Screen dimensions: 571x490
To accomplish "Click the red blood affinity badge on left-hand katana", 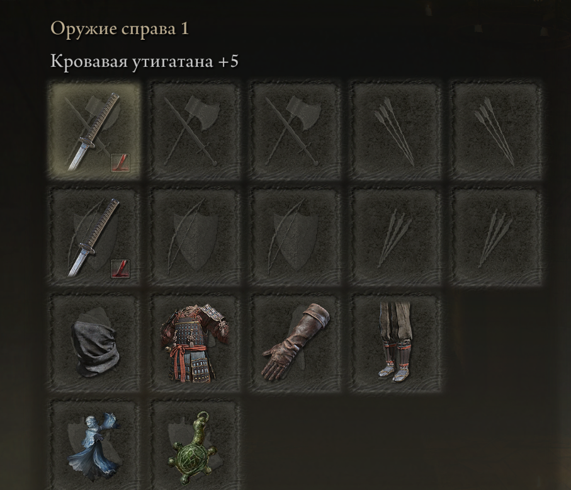I will pyautogui.click(x=120, y=269).
